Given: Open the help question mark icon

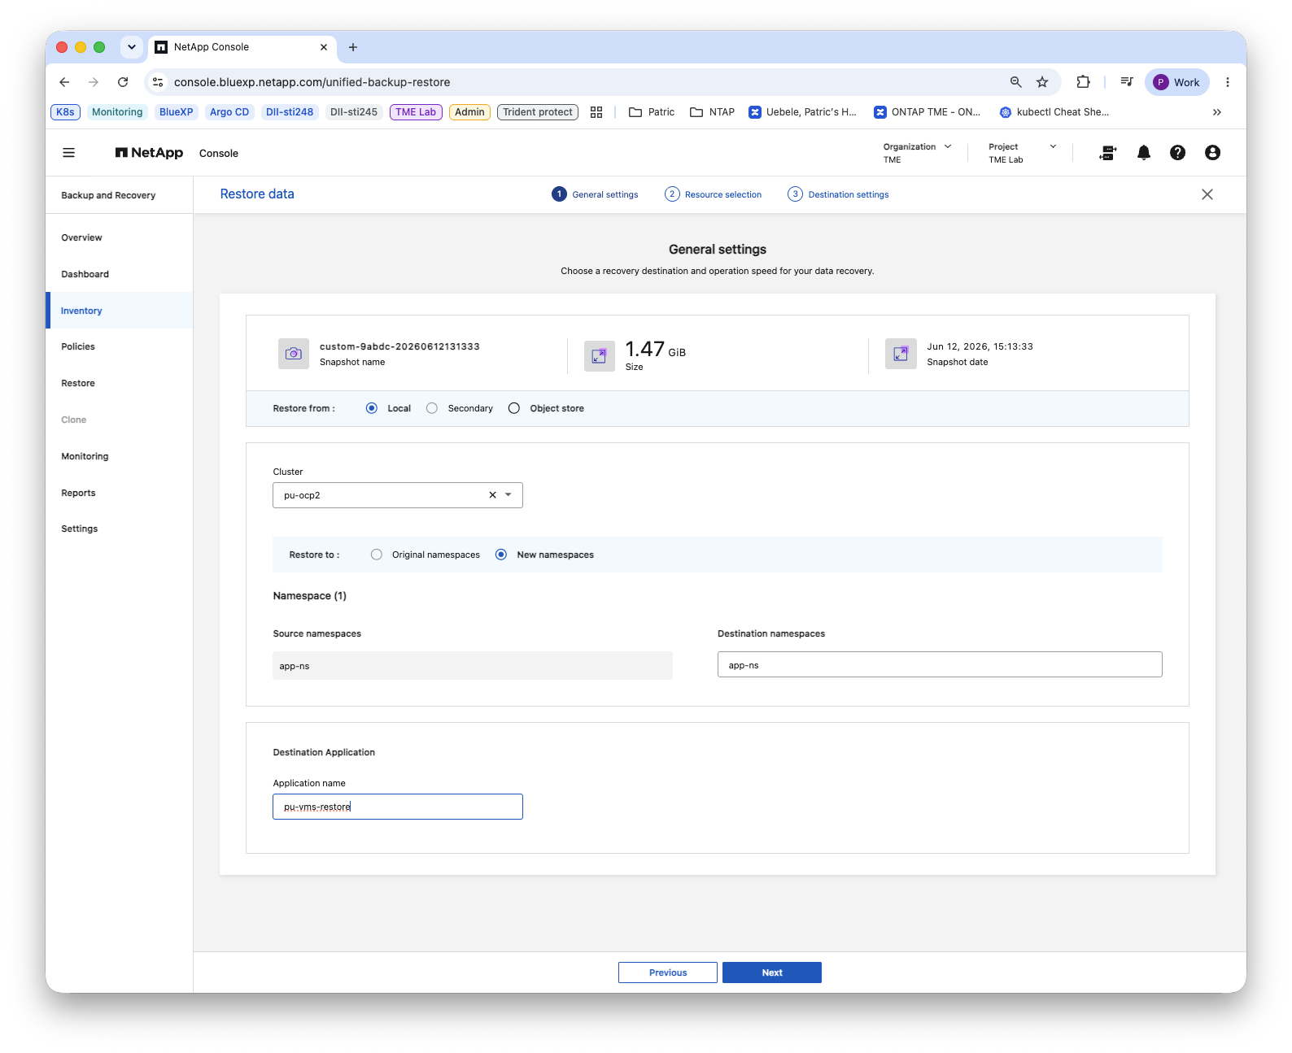Looking at the screenshot, I should [1177, 153].
